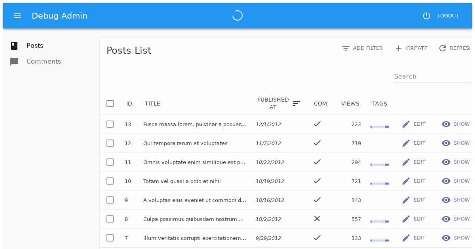Select the checkbox for post 7
This screenshot has height=249, width=475.
[110, 238]
